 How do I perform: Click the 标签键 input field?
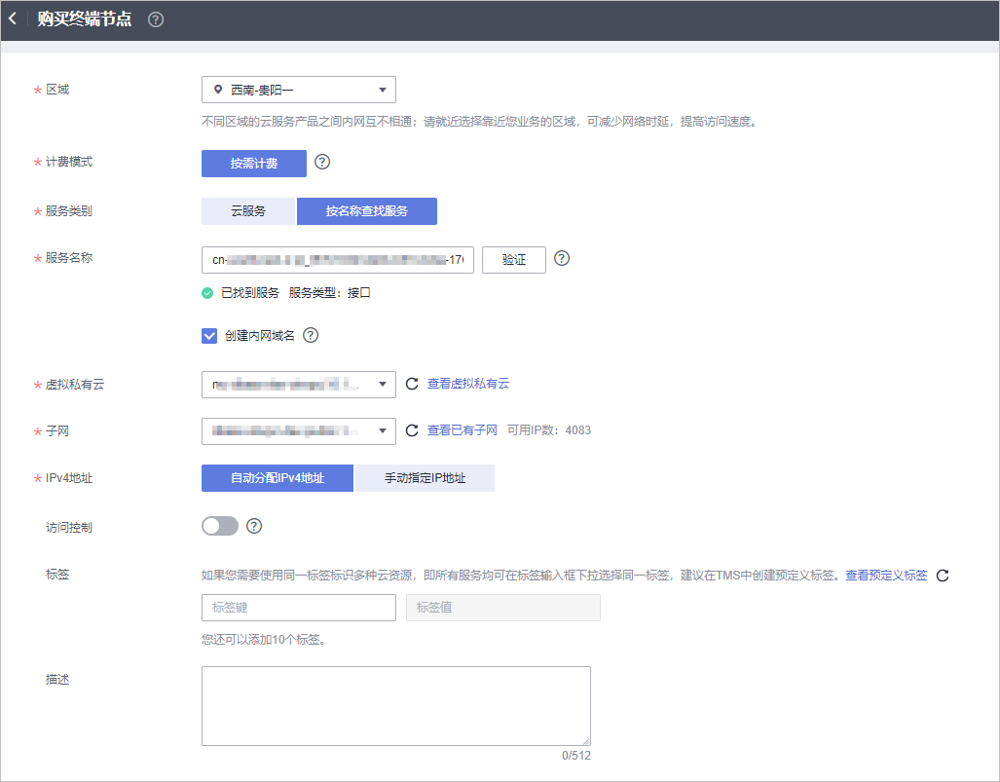coord(299,608)
